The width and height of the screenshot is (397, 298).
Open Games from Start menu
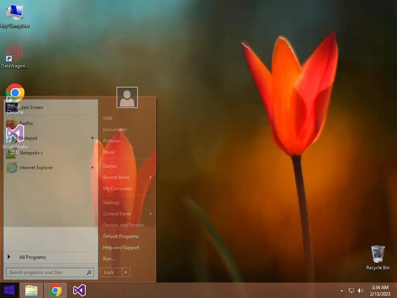coord(110,166)
